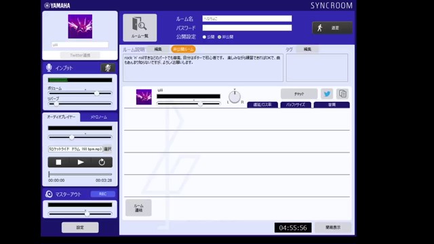Click the チャット (chat) button
The height and width of the screenshot is (244, 434).
tap(299, 94)
